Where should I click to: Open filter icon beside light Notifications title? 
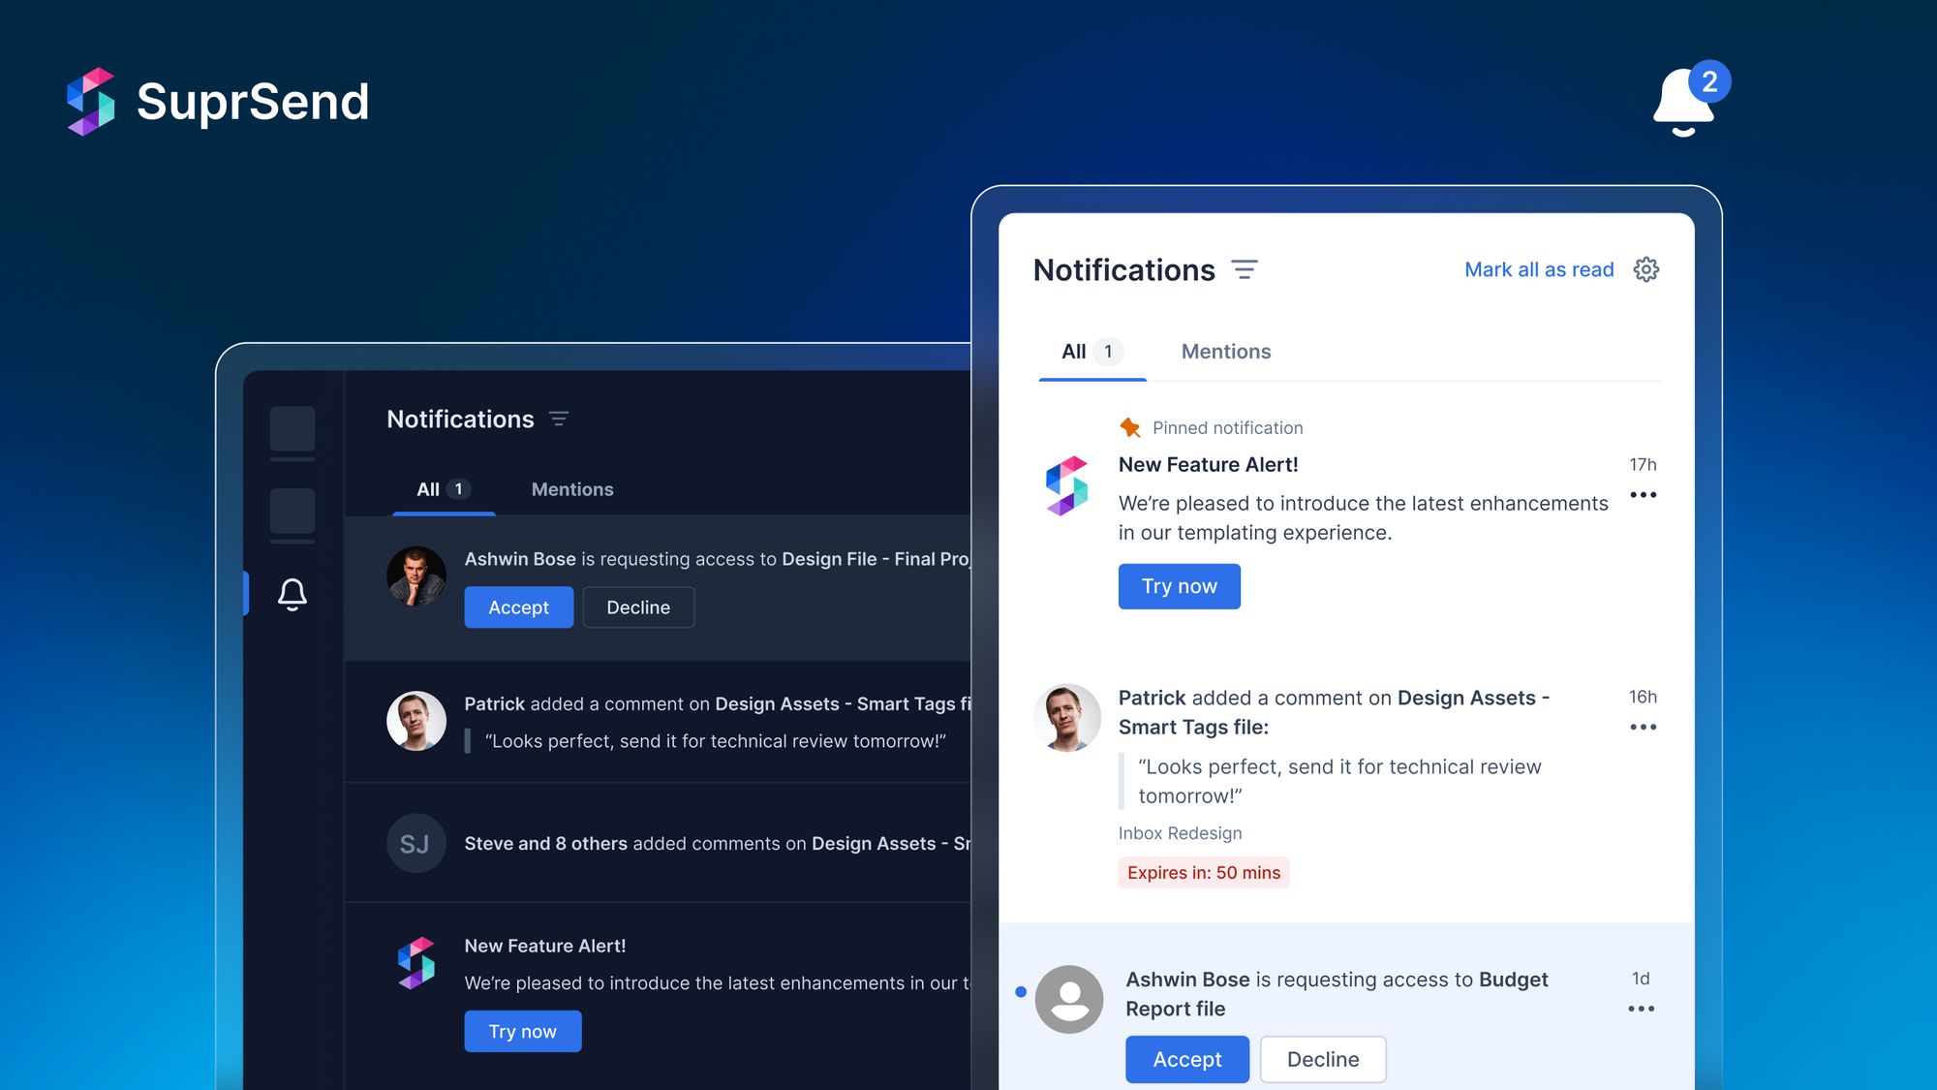coord(1244,269)
